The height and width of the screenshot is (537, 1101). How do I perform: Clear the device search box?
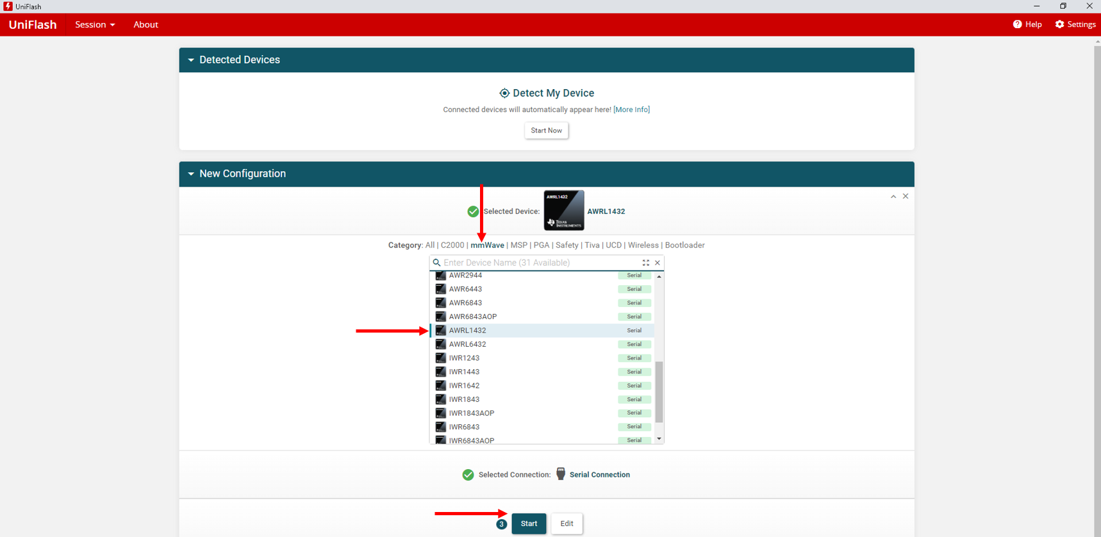pyautogui.click(x=658, y=263)
